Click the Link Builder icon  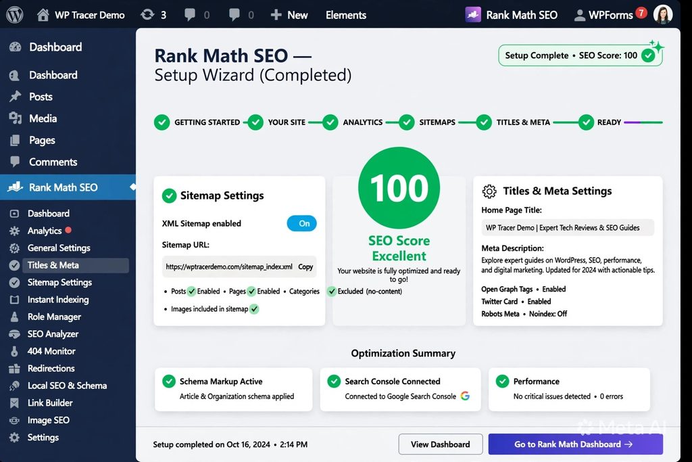tap(15, 403)
